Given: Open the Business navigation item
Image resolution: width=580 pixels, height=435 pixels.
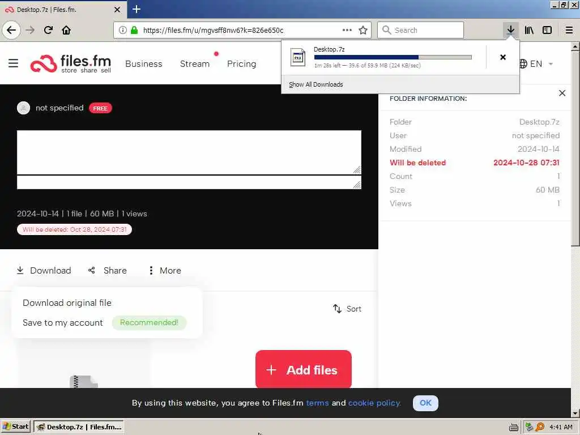Looking at the screenshot, I should click(x=144, y=63).
